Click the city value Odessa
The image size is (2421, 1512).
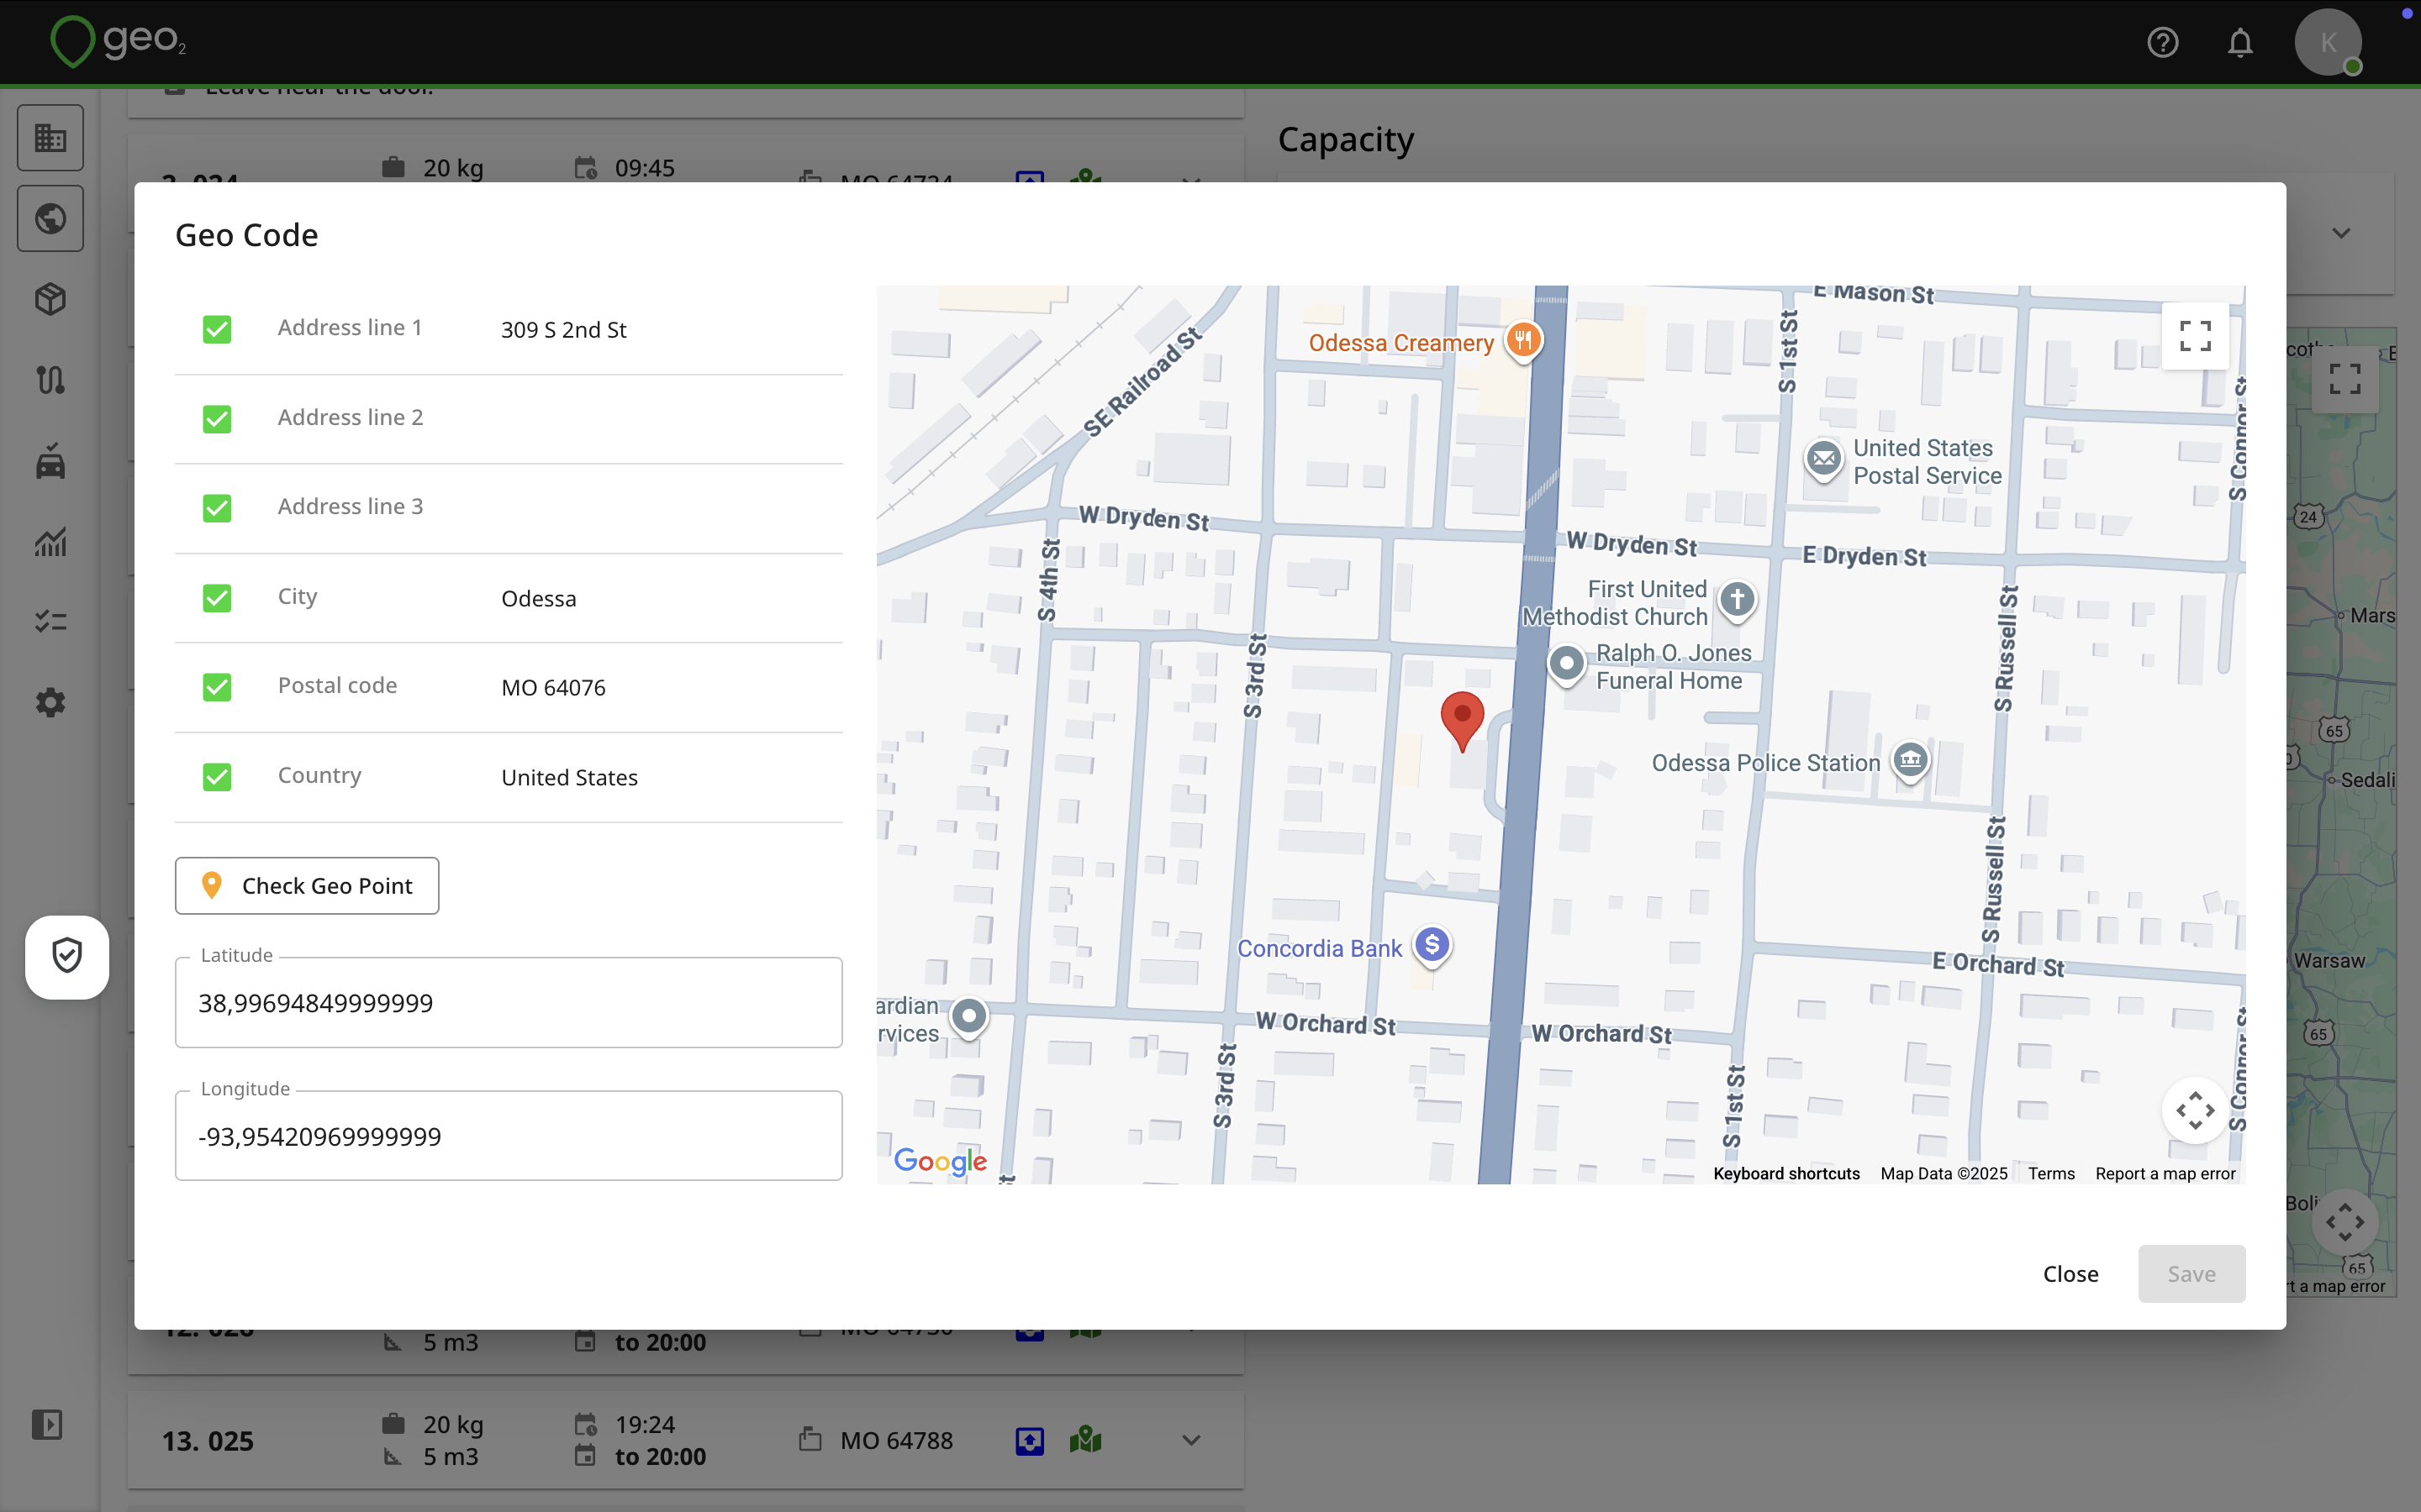pyautogui.click(x=538, y=599)
